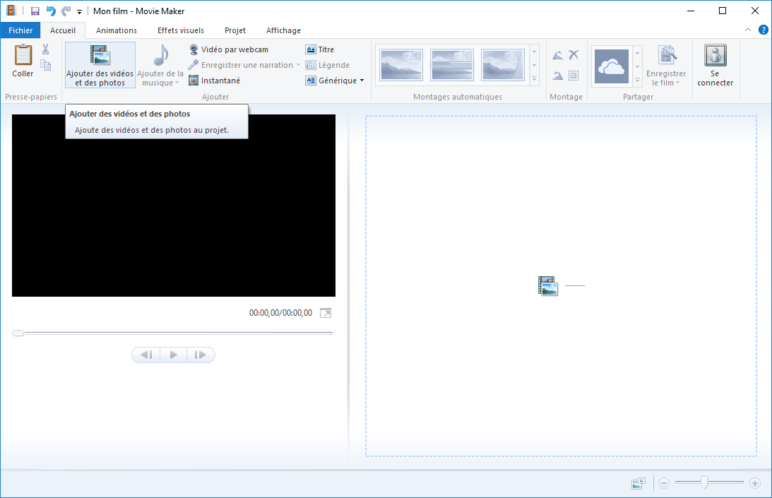Expand Enregistrer une narration dropdown arrow
This screenshot has height=498, width=772.
coord(298,65)
